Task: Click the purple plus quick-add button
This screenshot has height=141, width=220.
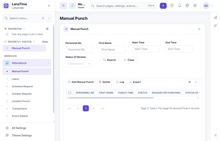Action: click(163, 6)
